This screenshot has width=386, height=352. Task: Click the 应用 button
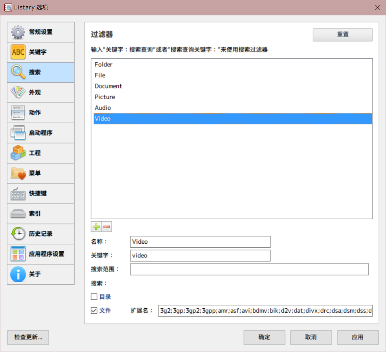[357, 337]
